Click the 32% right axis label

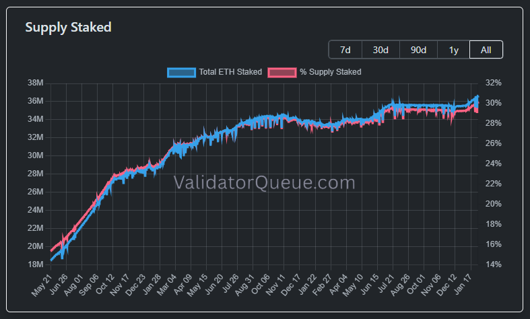pyautogui.click(x=494, y=83)
